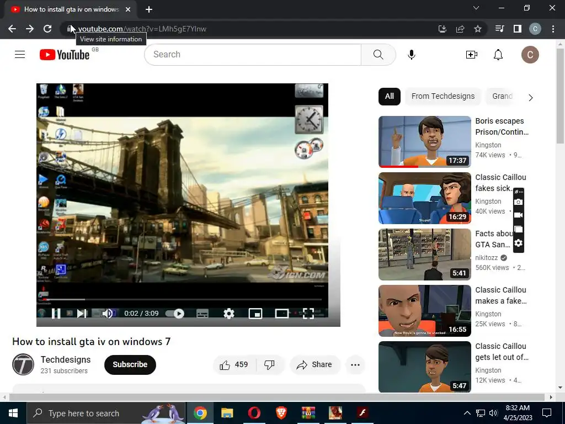565x424 pixels.
Task: Install/download page icon in address bar
Action: [442, 29]
